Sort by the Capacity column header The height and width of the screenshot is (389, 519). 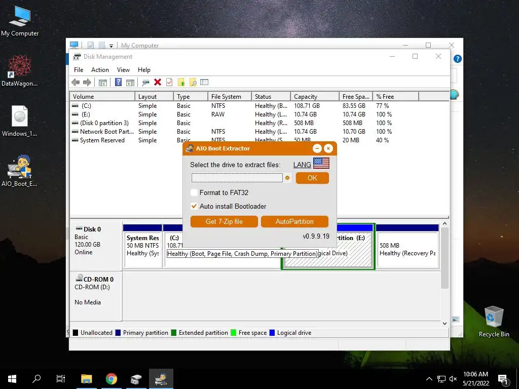pyautogui.click(x=315, y=97)
